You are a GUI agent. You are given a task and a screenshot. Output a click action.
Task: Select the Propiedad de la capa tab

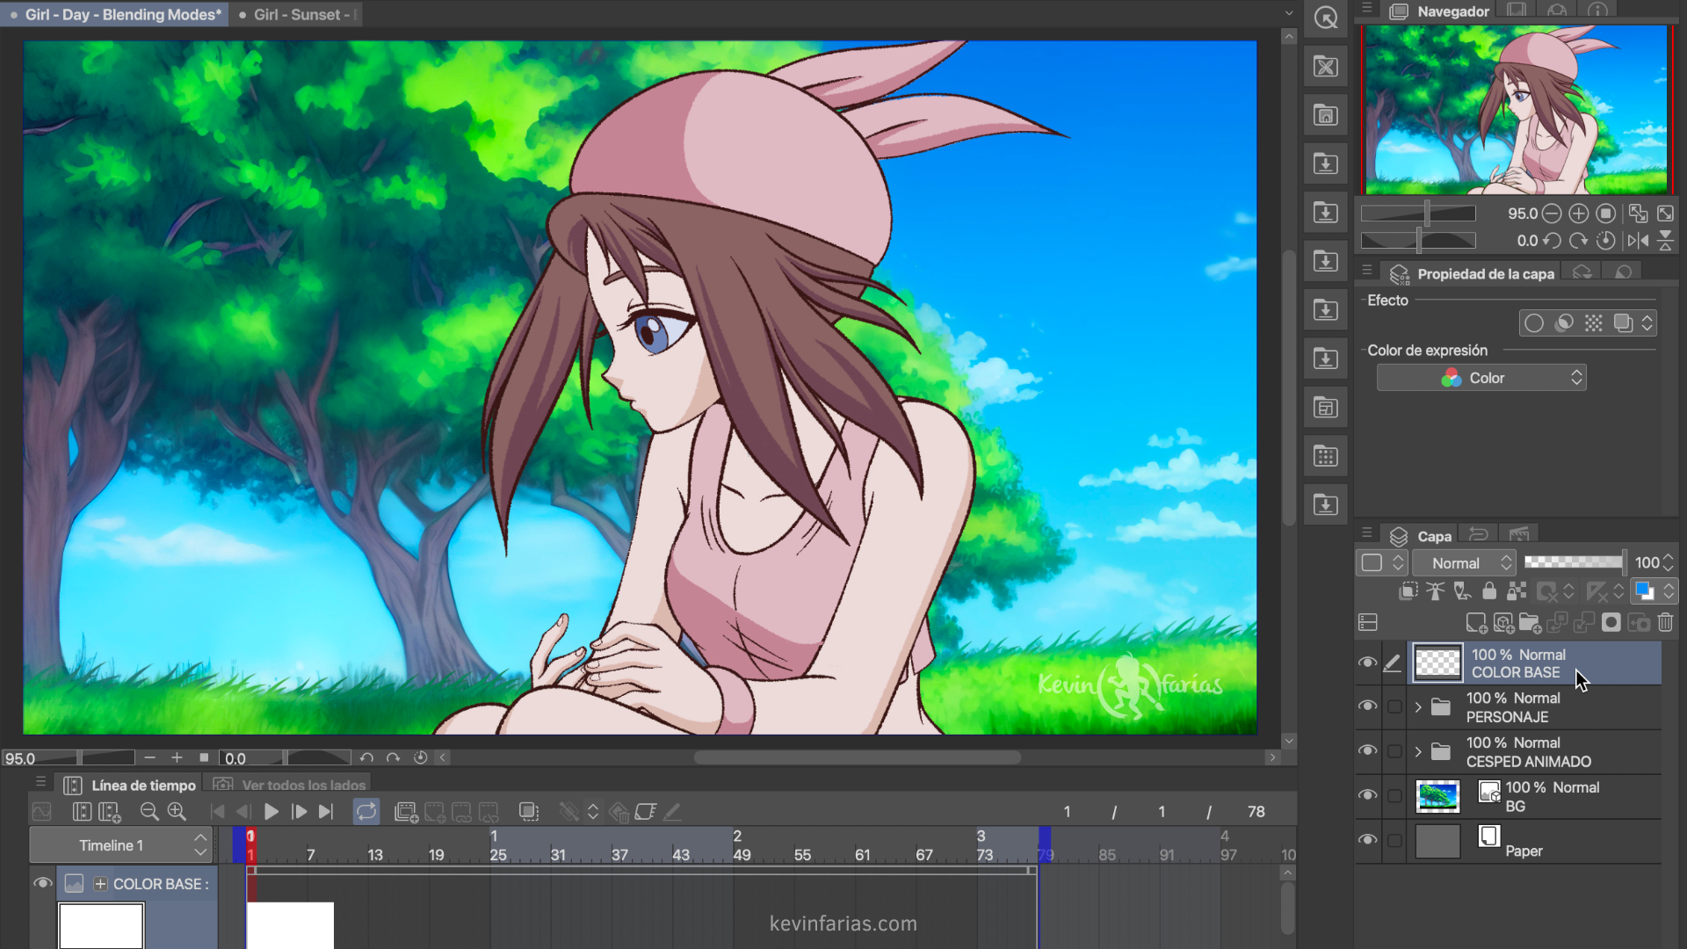1473,274
